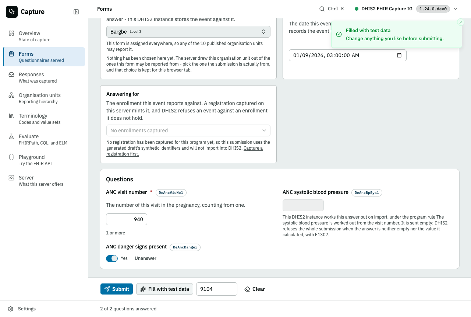471x317 pixels.
Task: Click the ANC systolic blood pressure field
Action: coord(303,205)
